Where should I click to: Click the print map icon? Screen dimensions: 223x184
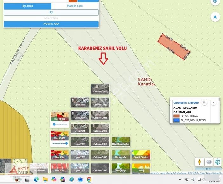click(209, 162)
